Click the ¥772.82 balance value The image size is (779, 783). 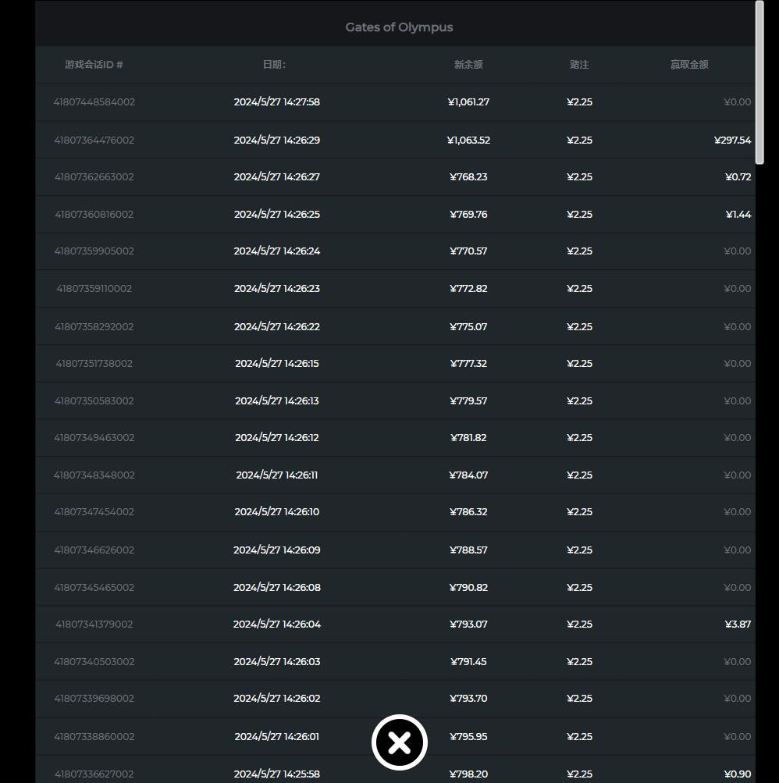[x=468, y=288]
